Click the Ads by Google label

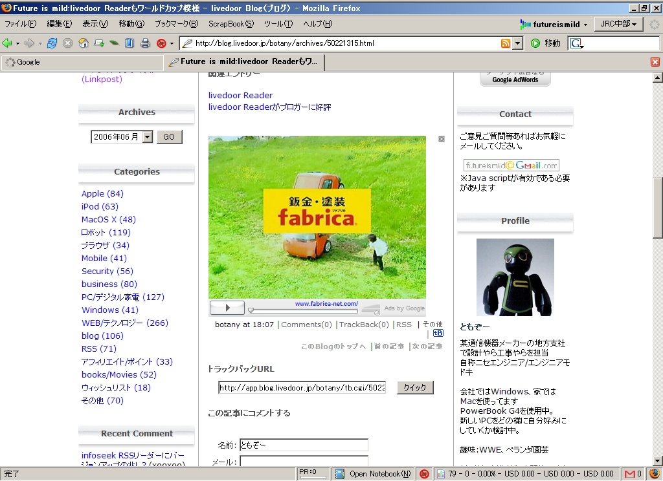[404, 308]
